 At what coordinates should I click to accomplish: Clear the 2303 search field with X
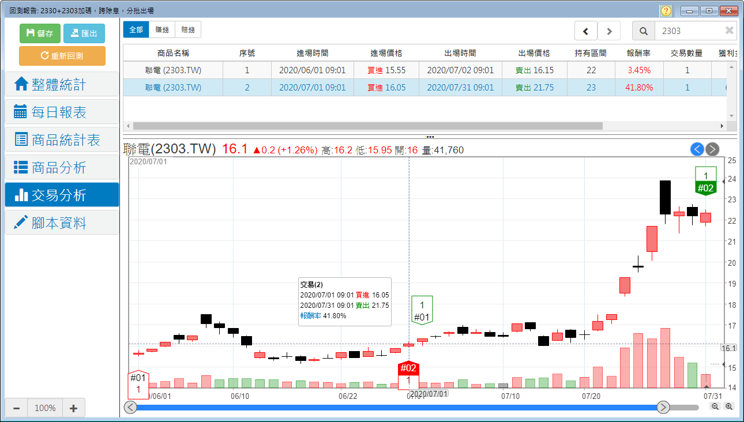[x=729, y=31]
